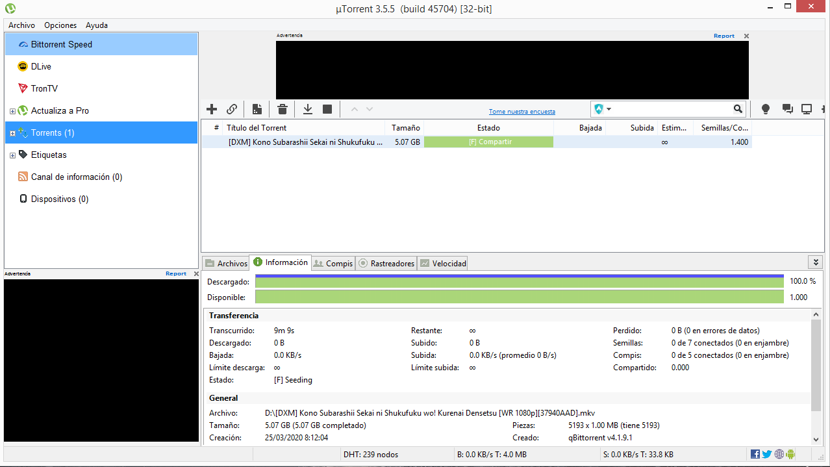830x467 pixels.
Task: Select Actualiza a Pro in sidebar
Action: tap(101, 110)
